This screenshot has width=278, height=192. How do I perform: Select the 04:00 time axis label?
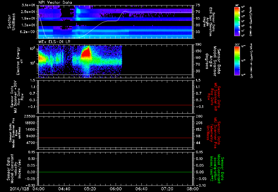(x=39, y=189)
